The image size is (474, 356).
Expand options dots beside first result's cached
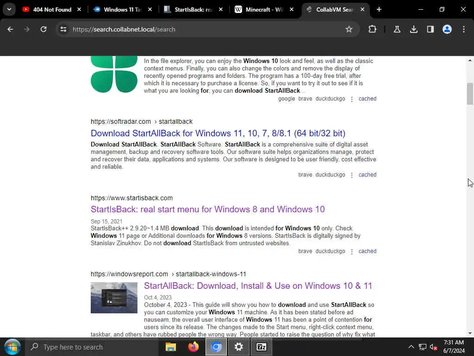click(352, 99)
